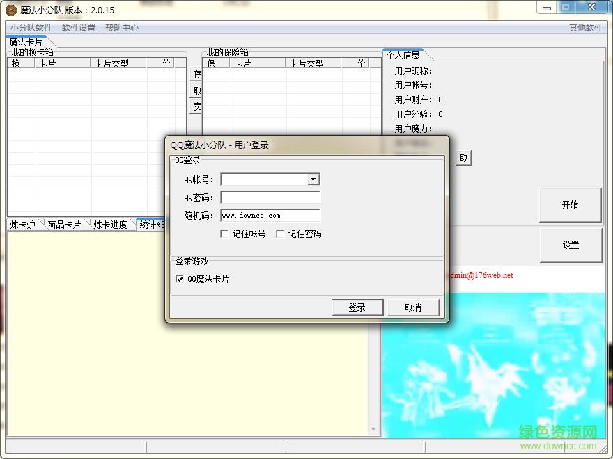Open the 帮助中心 menu
The image size is (613, 459).
(x=122, y=28)
